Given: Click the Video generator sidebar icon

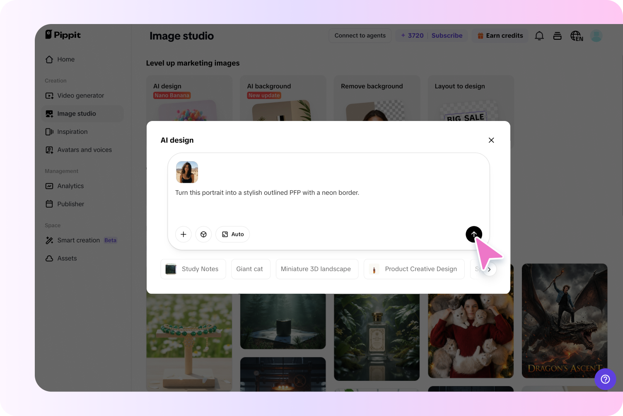Looking at the screenshot, I should point(49,95).
